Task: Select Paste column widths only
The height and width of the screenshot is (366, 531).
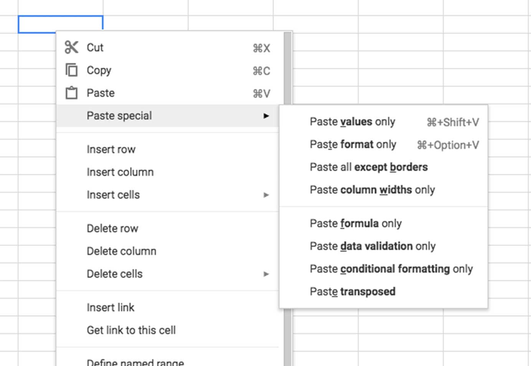Action: tap(372, 190)
